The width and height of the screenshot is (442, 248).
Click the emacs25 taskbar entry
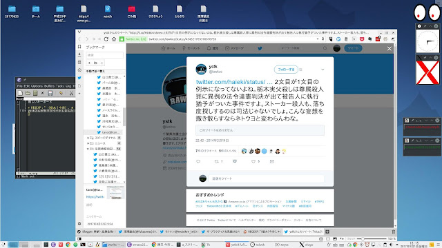pos(137,245)
